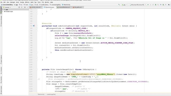Close the MainActivity.java tab
The height and width of the screenshot is (96, 171).
pyautogui.click(x=55, y=7)
